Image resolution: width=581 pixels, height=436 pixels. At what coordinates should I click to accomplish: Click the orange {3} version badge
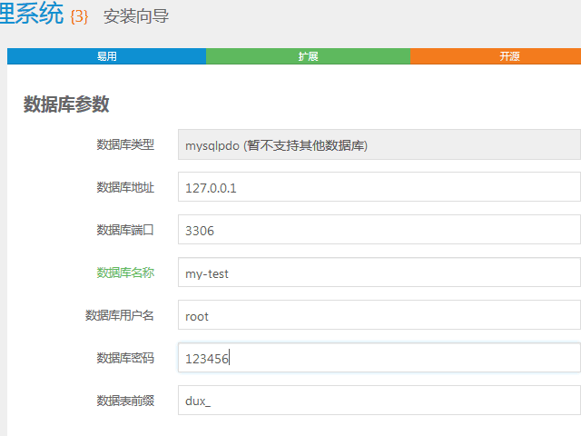point(79,17)
